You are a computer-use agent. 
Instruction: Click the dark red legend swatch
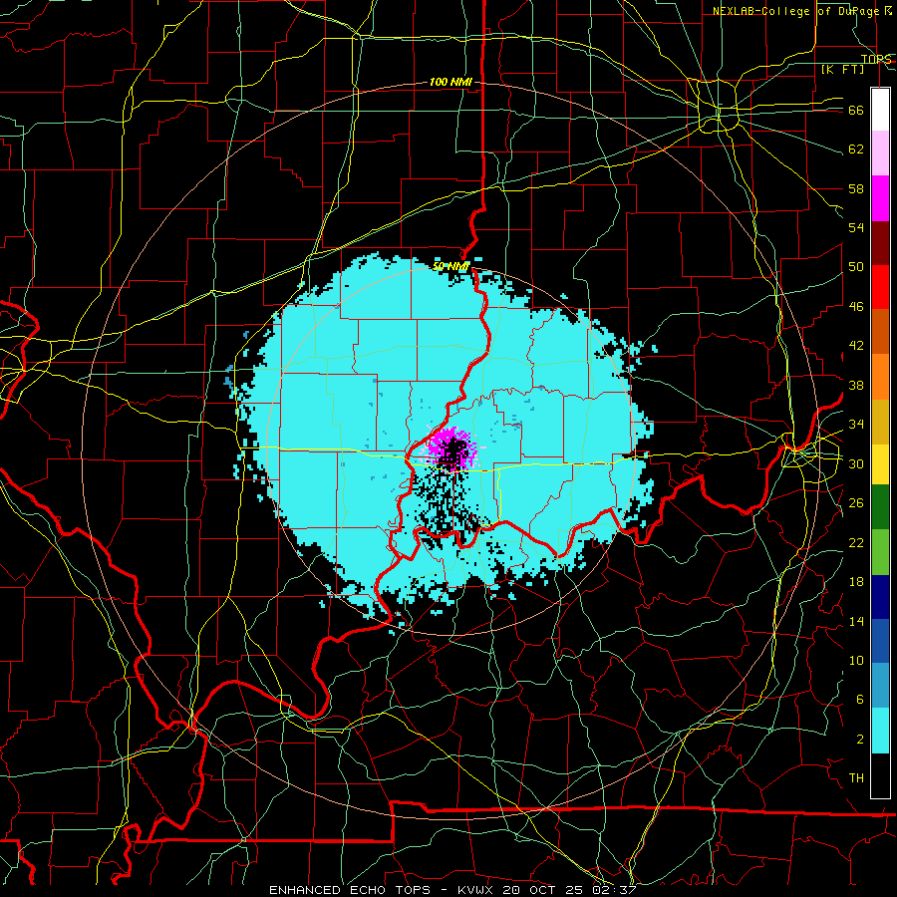click(880, 243)
